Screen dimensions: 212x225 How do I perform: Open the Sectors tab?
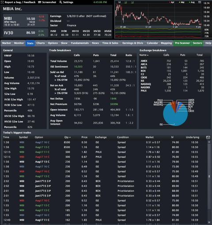click(x=197, y=43)
